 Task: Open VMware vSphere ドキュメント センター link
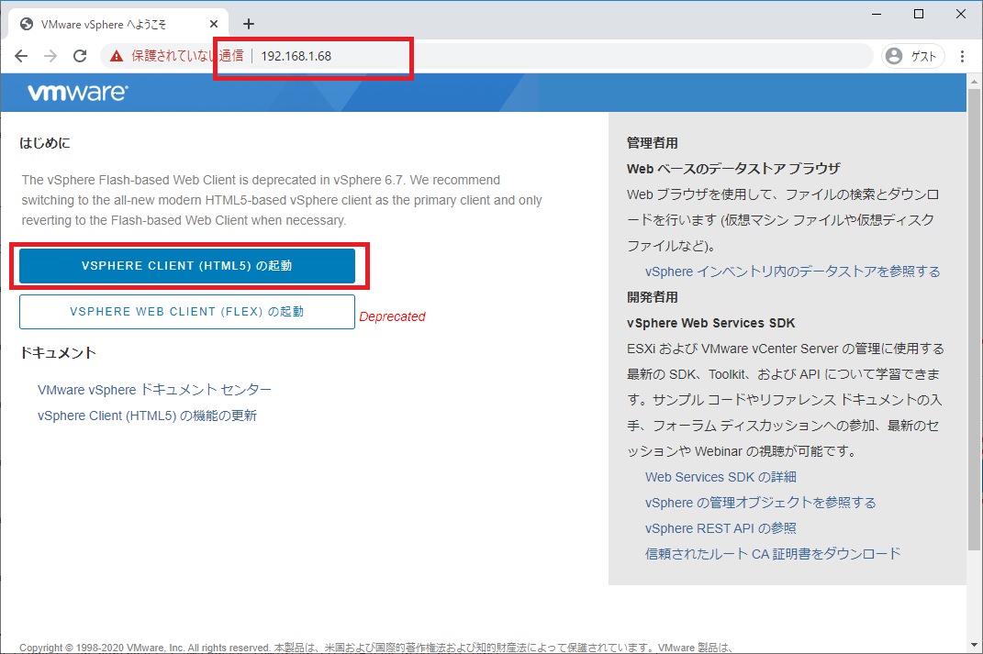click(154, 390)
